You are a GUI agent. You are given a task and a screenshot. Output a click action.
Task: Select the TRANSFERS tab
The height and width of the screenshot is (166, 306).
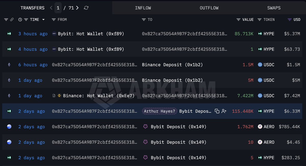[32, 8]
